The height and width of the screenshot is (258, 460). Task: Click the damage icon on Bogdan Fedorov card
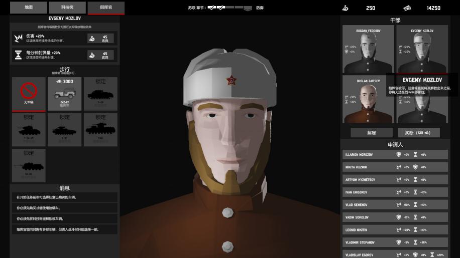click(347, 47)
